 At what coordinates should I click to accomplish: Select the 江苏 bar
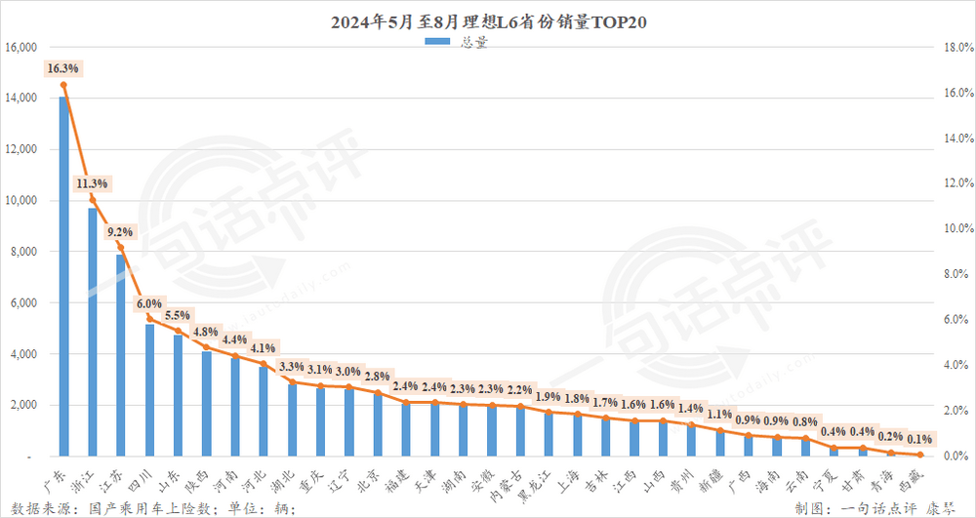click(x=120, y=356)
